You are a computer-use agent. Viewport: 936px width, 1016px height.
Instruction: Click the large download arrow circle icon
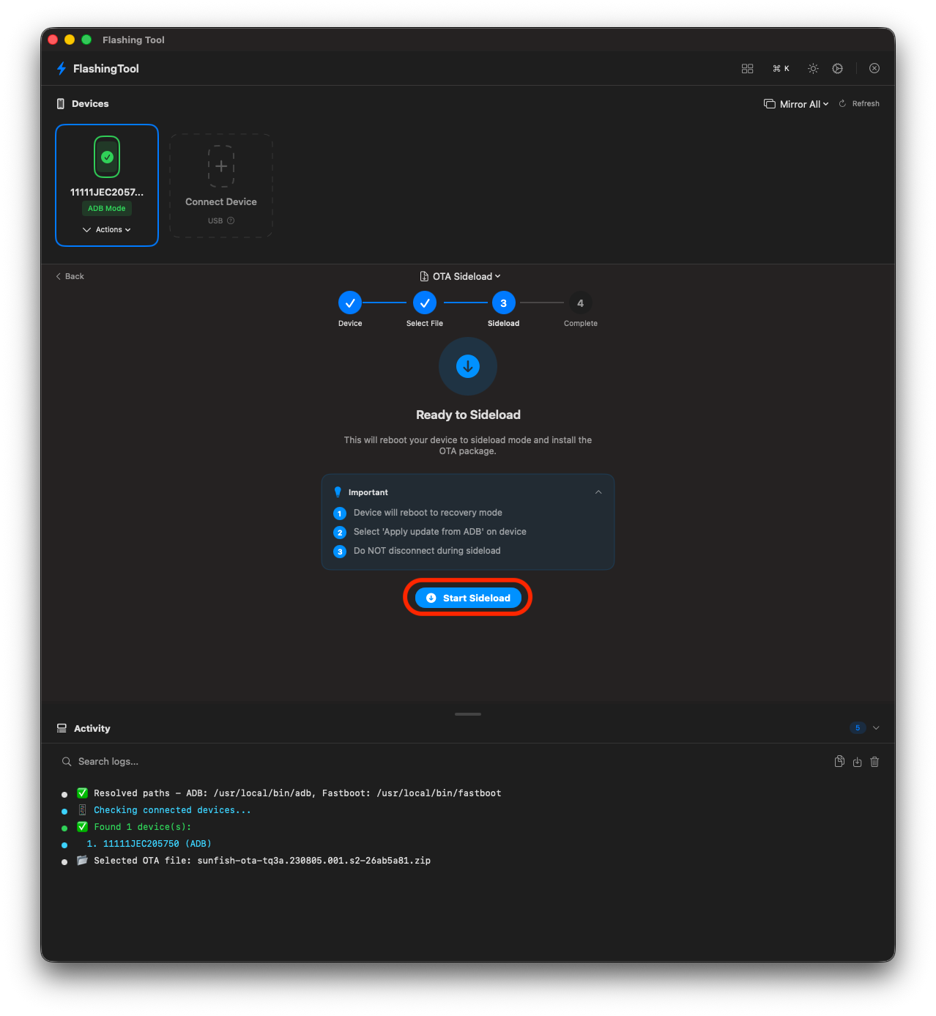pos(468,366)
